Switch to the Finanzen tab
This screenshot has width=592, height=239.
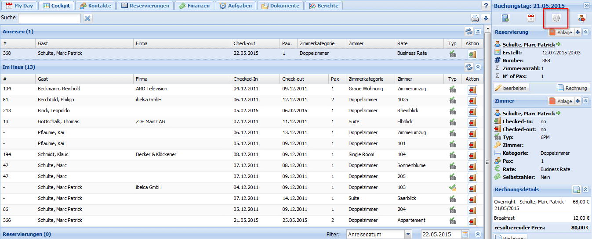coord(194,6)
